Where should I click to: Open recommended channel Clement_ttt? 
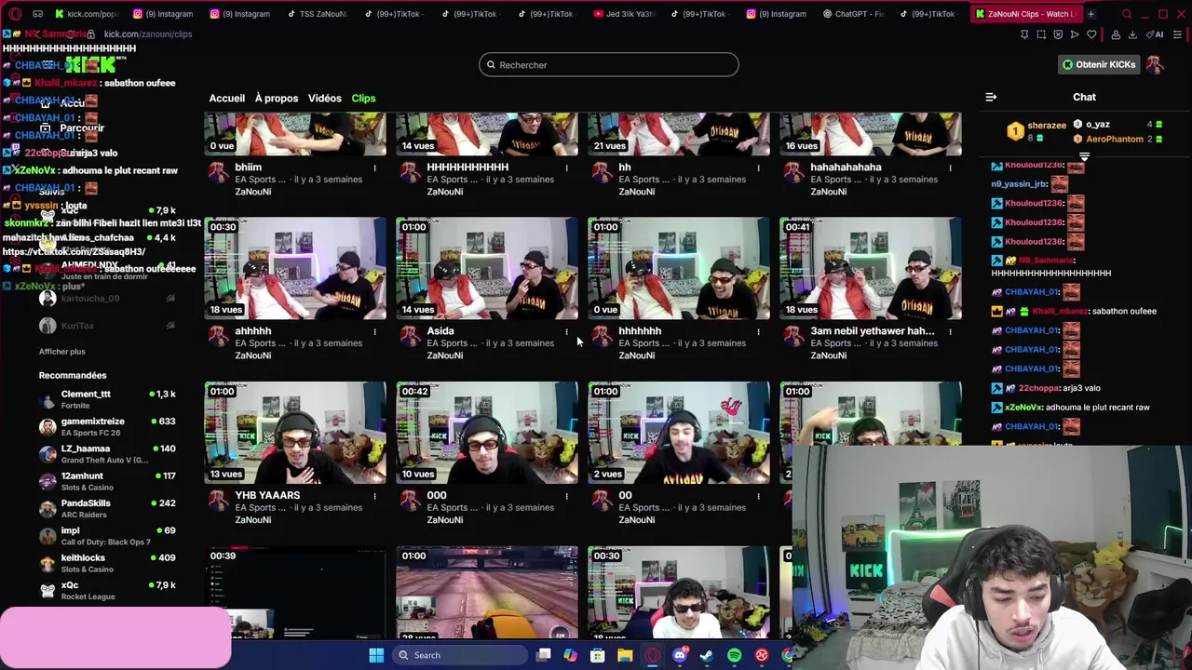pos(107,399)
